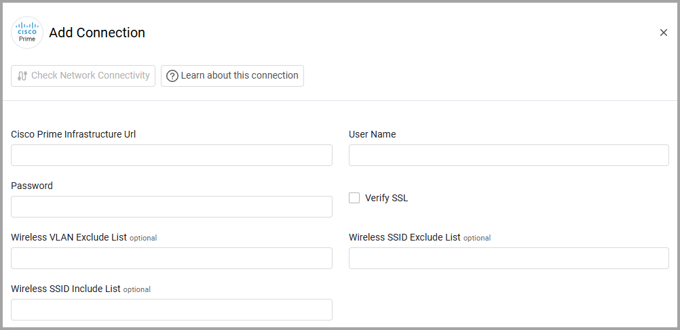
Task: Select Wireless SSID Include List field
Action: [171, 310]
